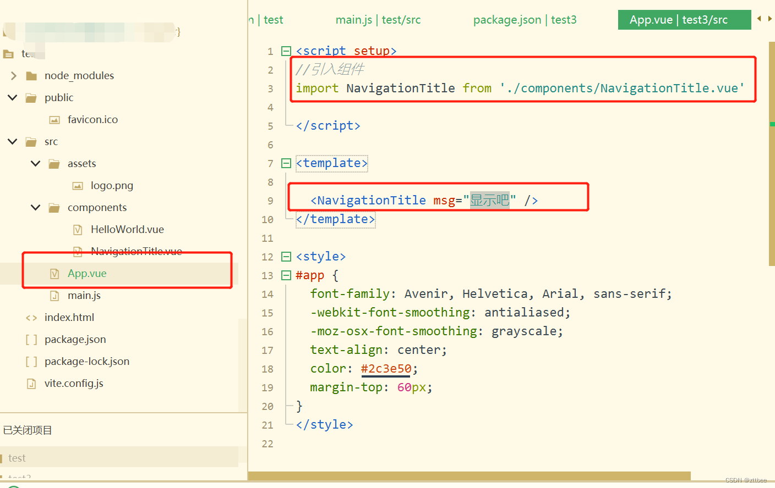
Task: Select the node_modules folder label
Action: (x=79, y=75)
